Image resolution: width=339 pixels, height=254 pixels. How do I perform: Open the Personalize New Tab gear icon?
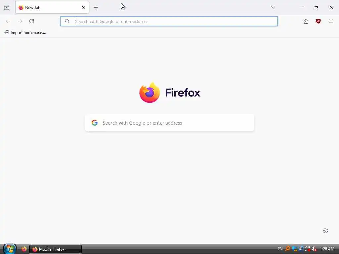point(325,231)
